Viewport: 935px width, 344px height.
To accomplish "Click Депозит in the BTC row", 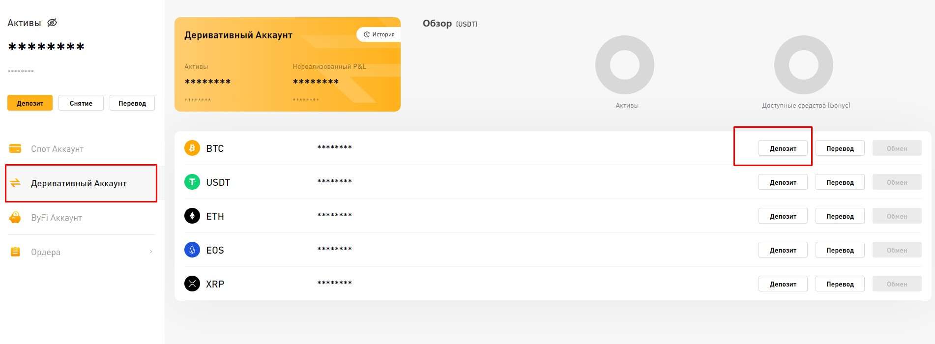I will [783, 148].
